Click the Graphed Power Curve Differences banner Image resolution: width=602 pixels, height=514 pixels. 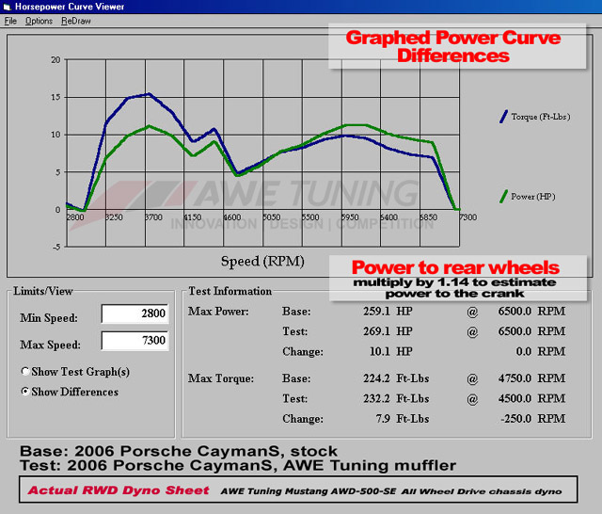point(453,47)
